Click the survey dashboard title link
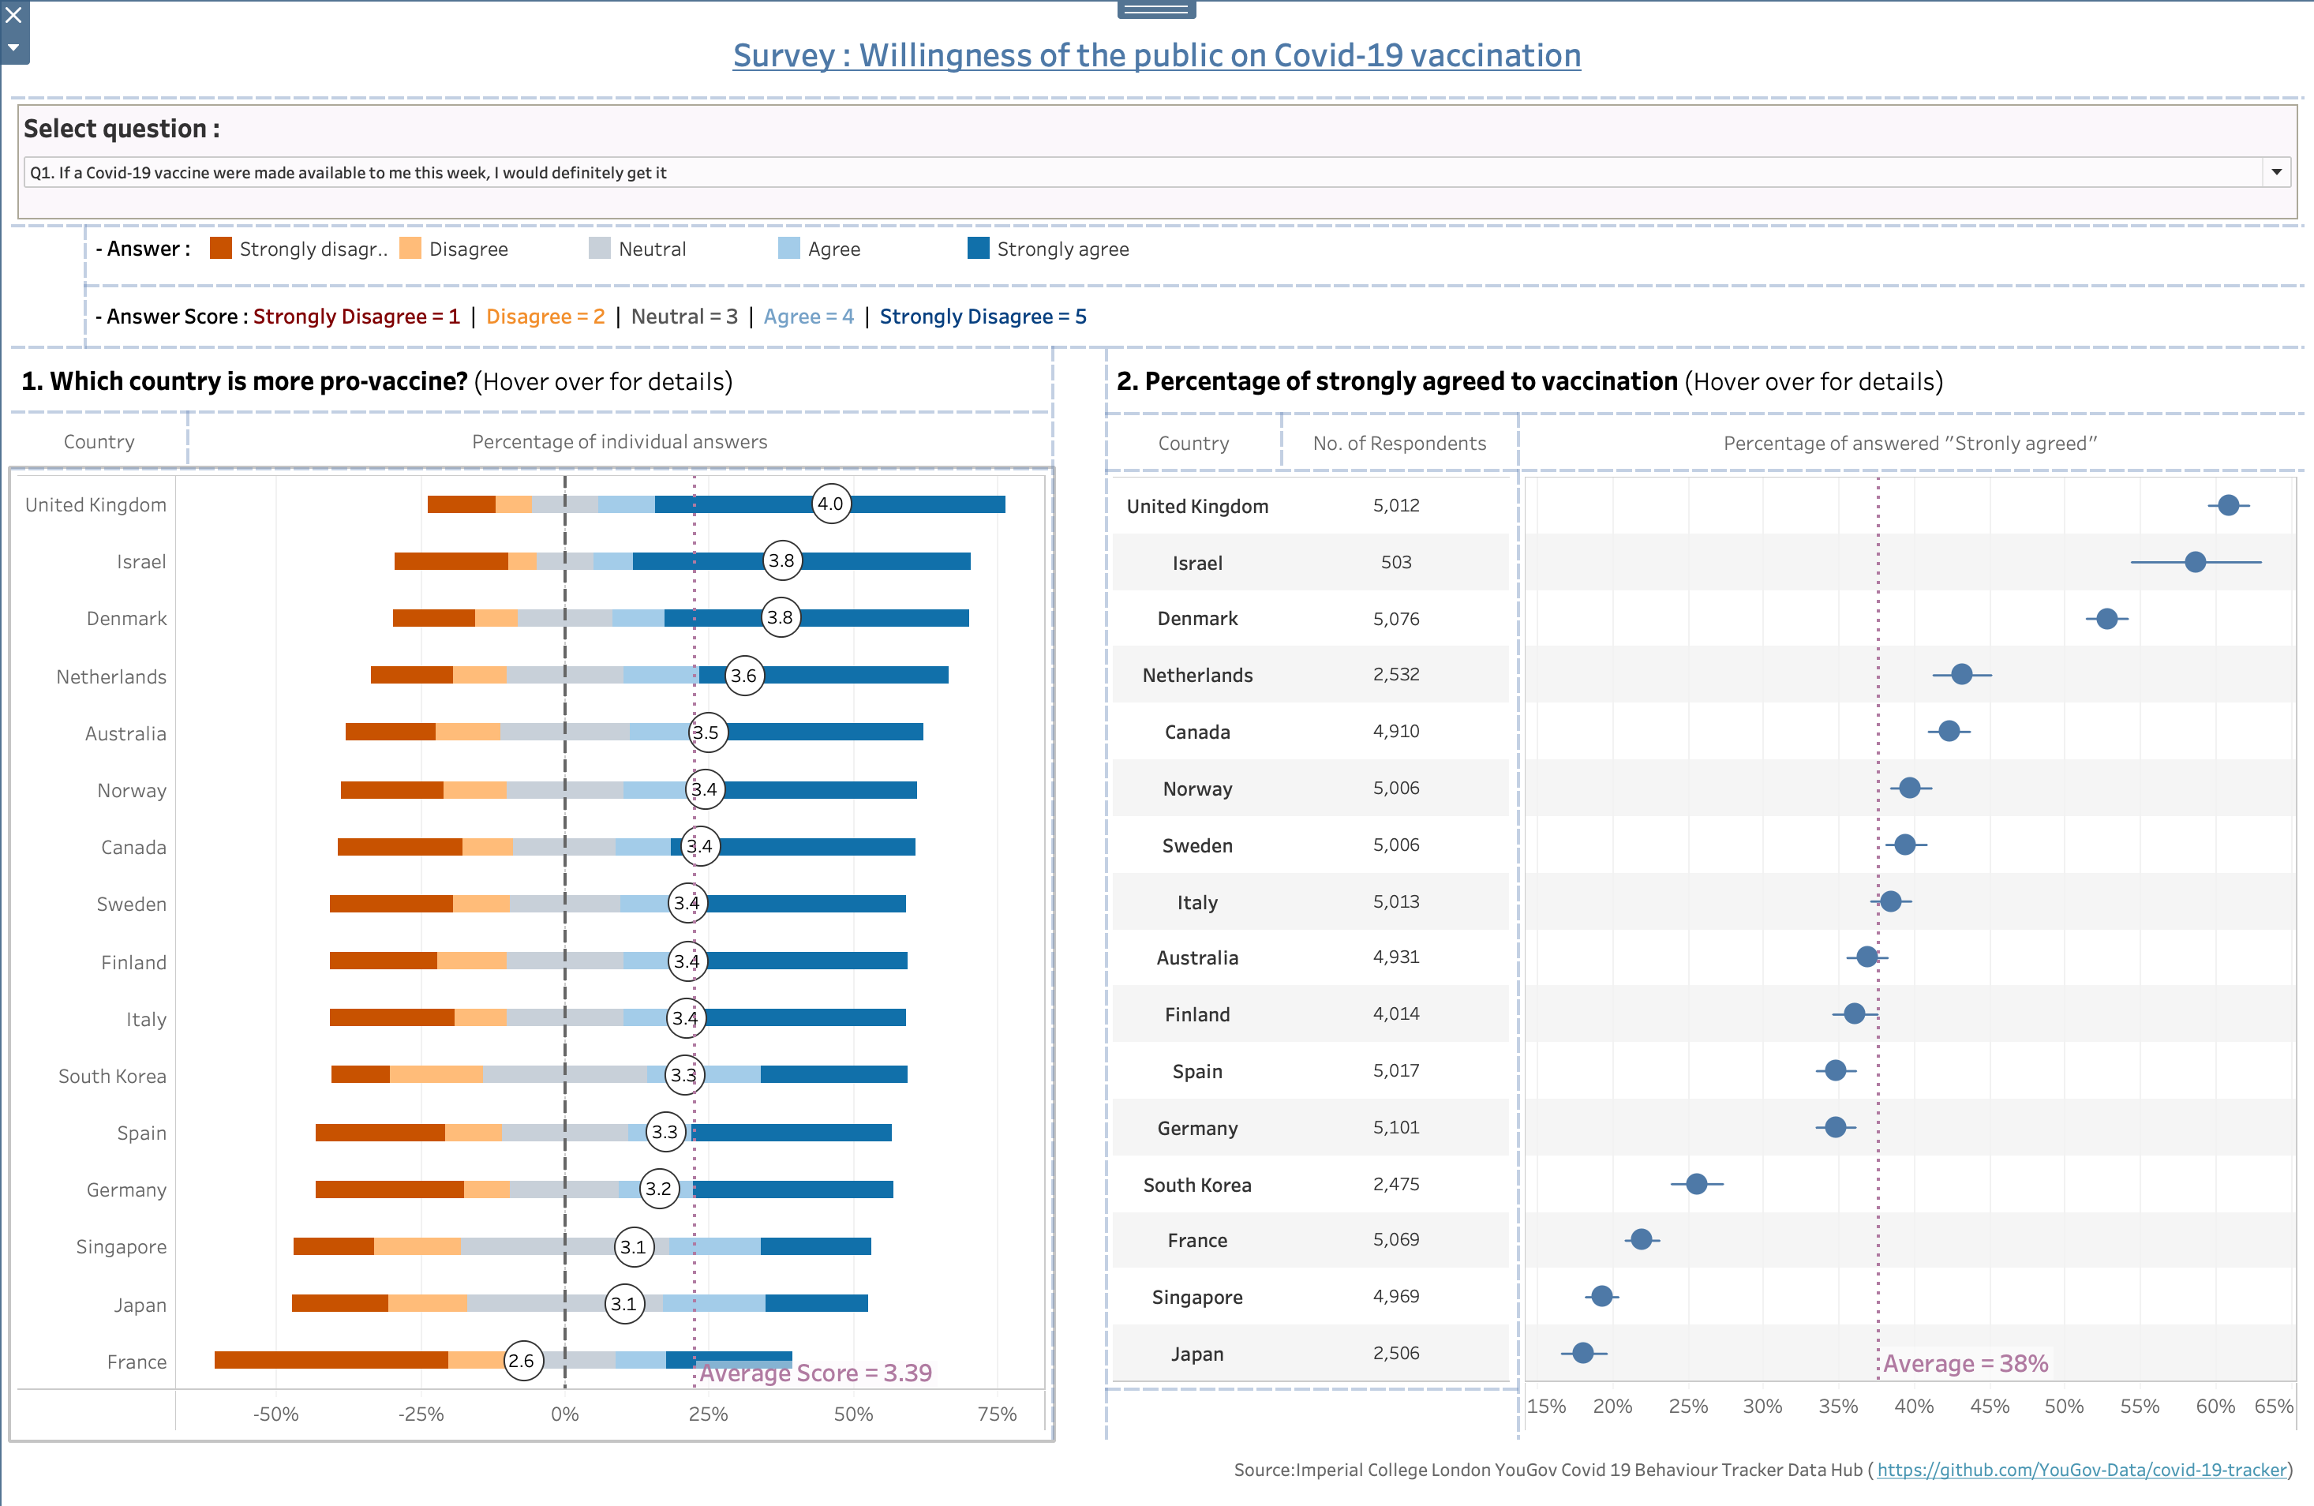The width and height of the screenshot is (2314, 1506). (1156, 55)
